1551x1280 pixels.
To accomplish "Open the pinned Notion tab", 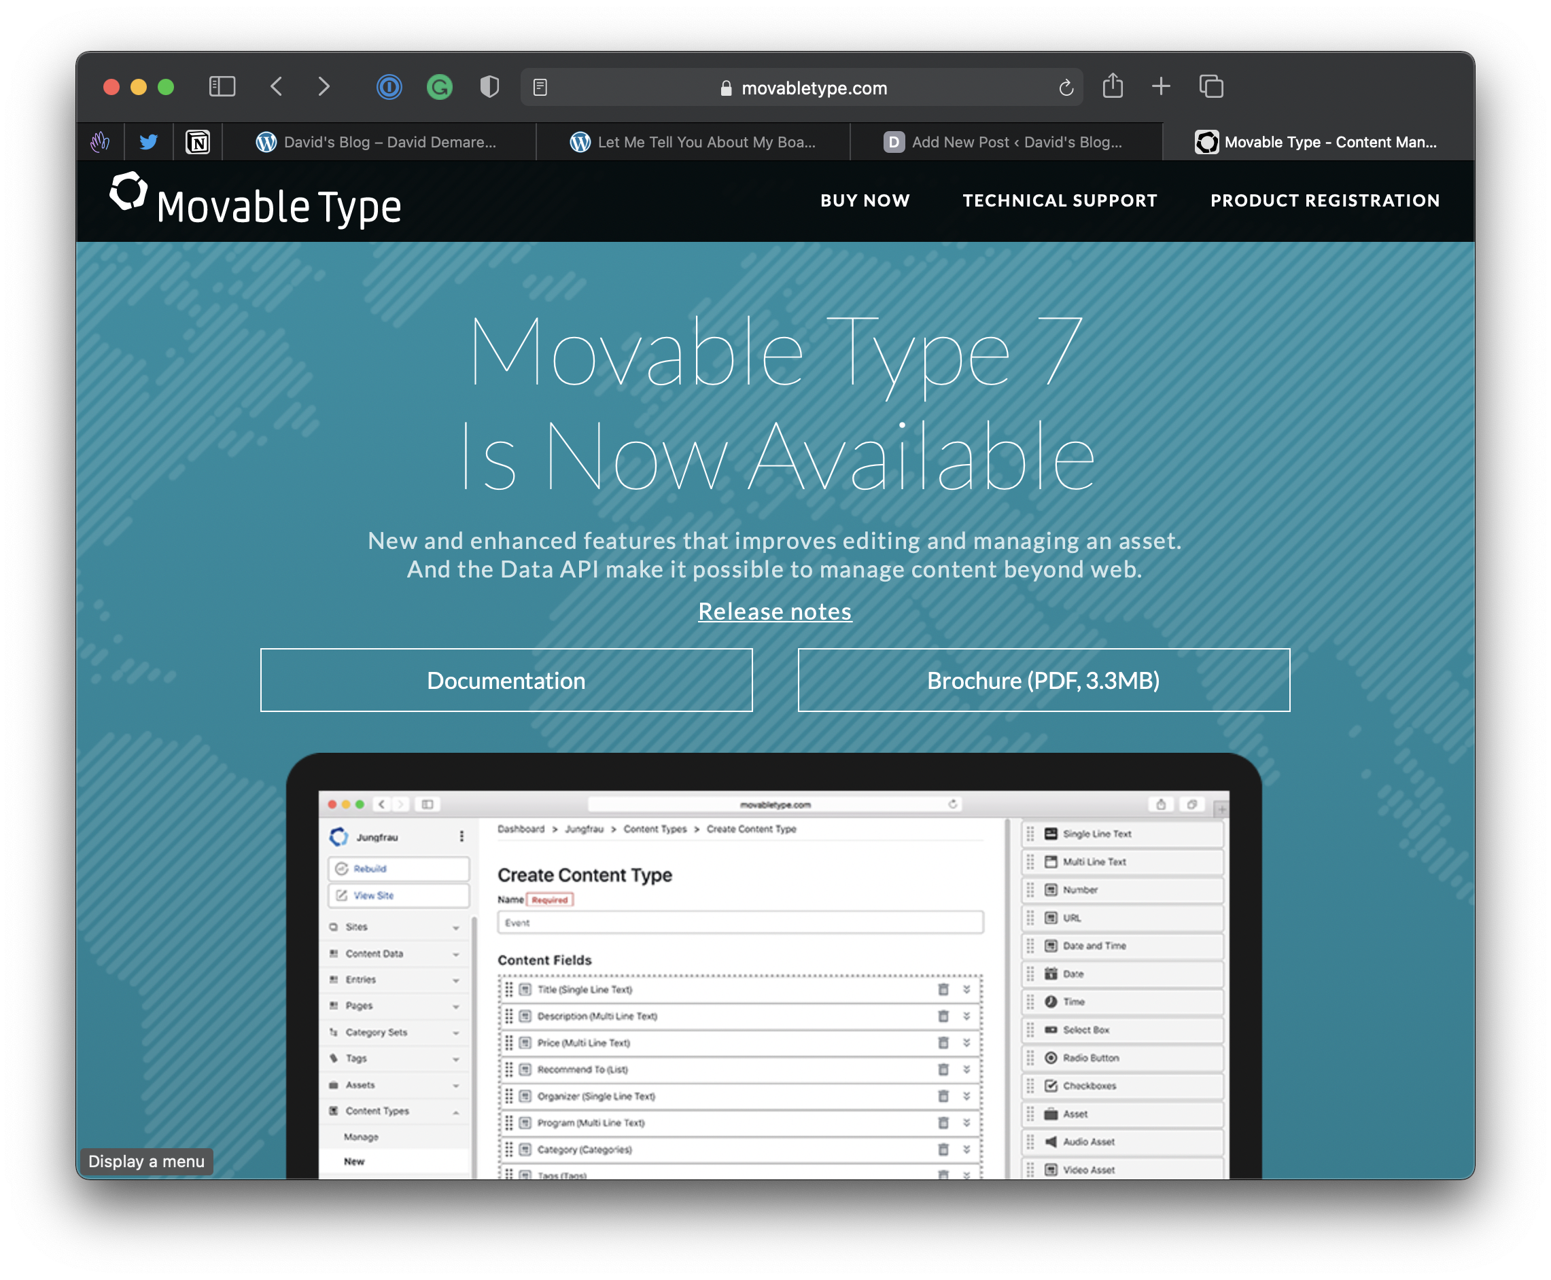I will 198,141.
